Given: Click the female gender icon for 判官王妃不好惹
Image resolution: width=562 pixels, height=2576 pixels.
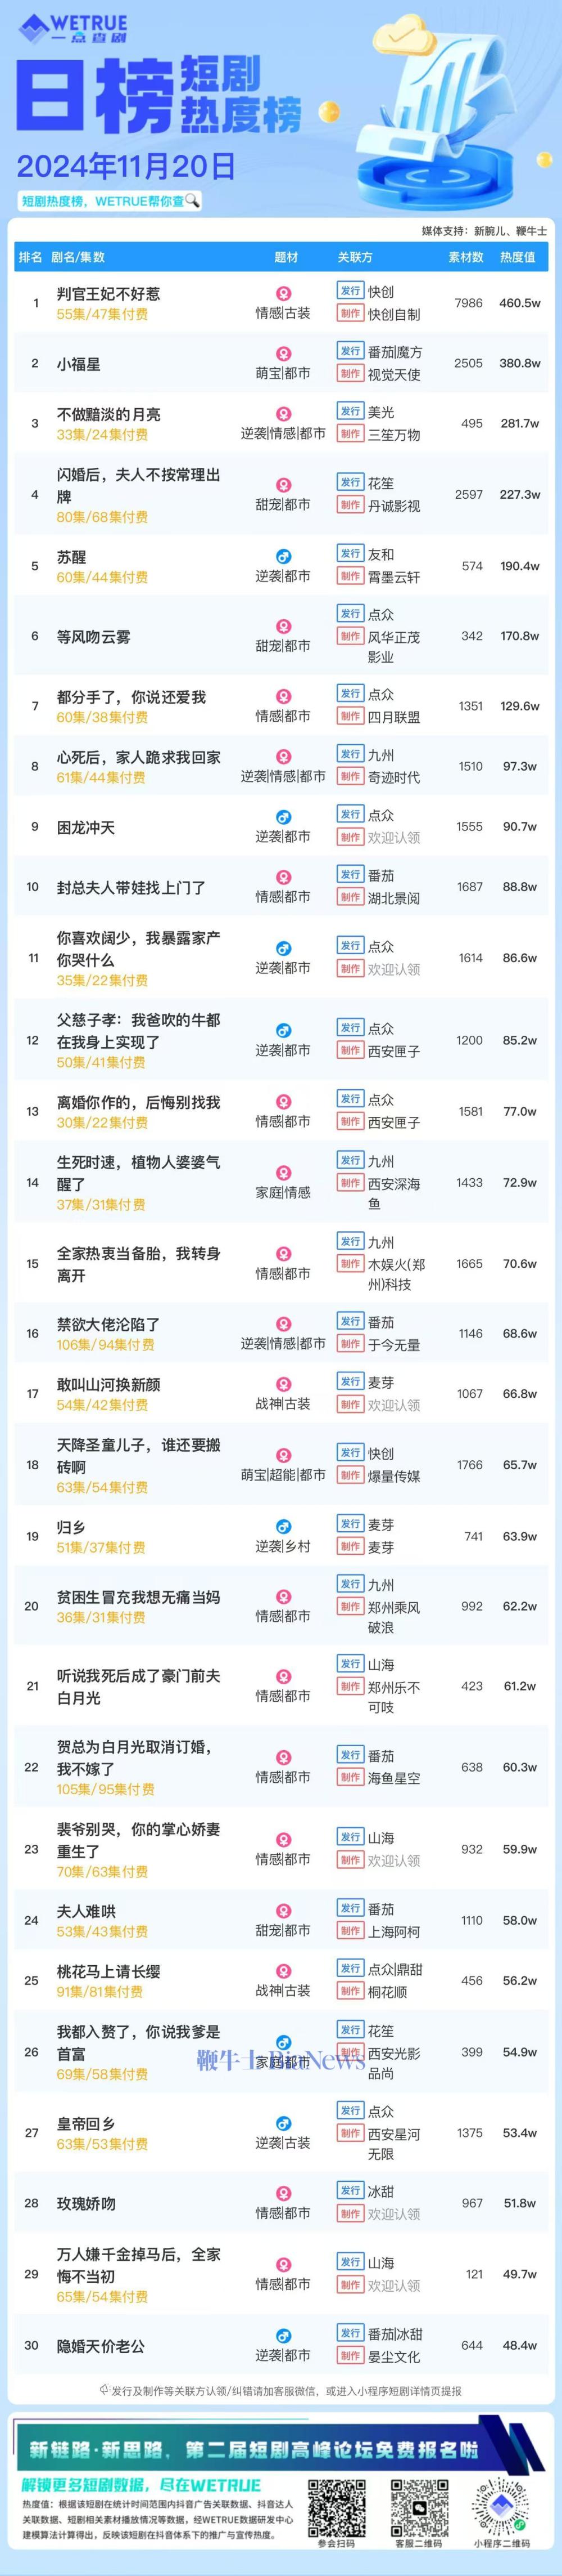Looking at the screenshot, I should click(283, 294).
